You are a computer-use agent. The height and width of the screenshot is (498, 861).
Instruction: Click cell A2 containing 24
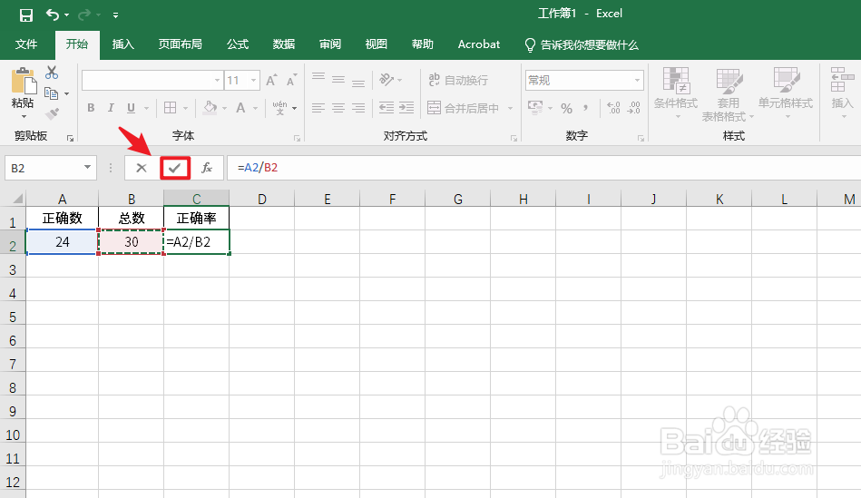click(x=62, y=242)
